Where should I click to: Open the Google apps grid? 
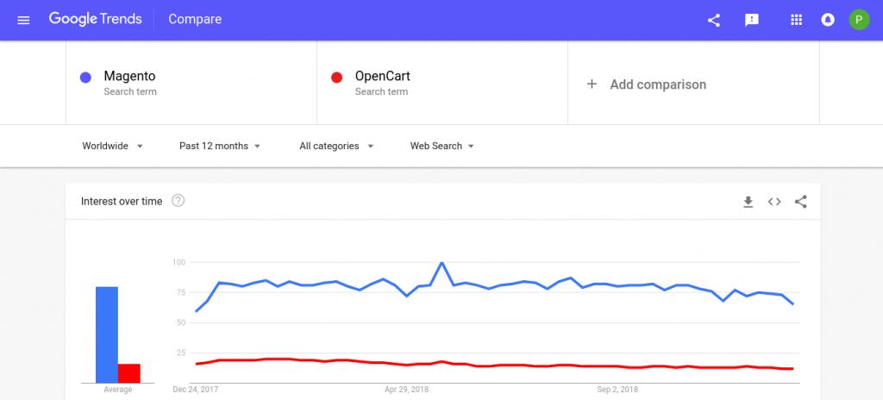tap(796, 21)
